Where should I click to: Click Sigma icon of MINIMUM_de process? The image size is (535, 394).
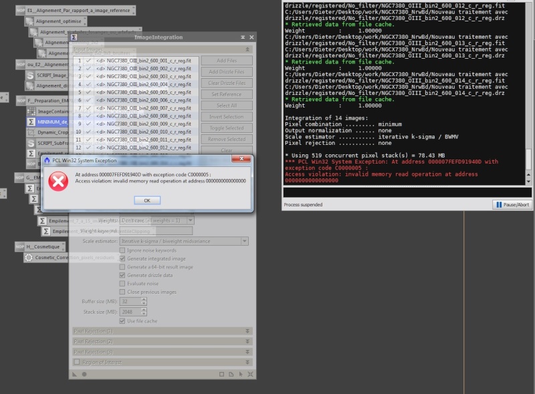click(31, 122)
